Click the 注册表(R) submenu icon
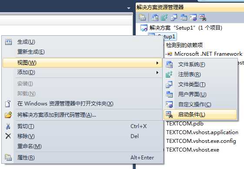The height and width of the screenshot is (169, 244). tap(169, 74)
